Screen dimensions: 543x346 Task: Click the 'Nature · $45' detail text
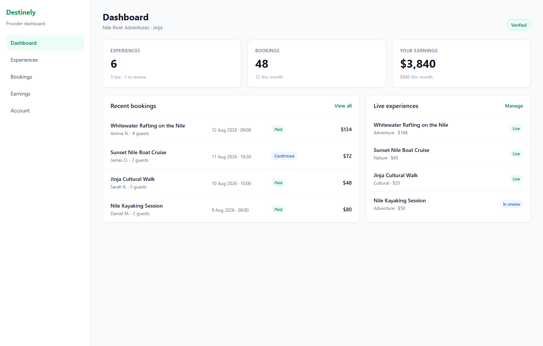pyautogui.click(x=386, y=158)
